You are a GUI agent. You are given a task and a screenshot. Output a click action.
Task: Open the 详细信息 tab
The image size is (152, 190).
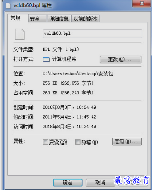coord(59,19)
